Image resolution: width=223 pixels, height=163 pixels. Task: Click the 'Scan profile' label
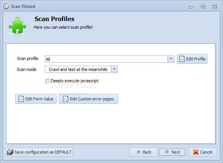[x=28, y=58]
